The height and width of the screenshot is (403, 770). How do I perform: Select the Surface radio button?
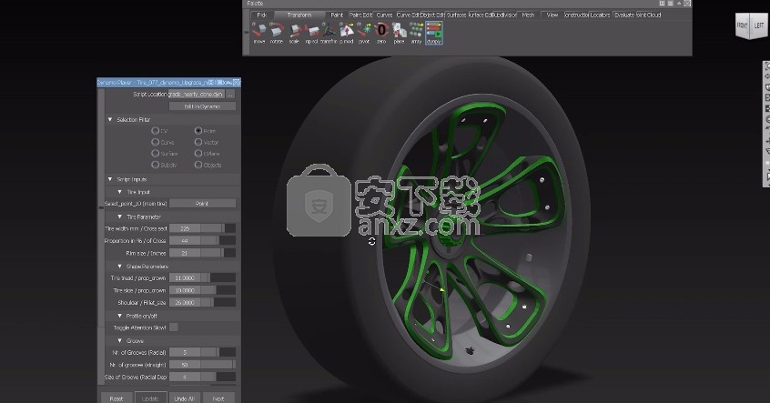(155, 153)
